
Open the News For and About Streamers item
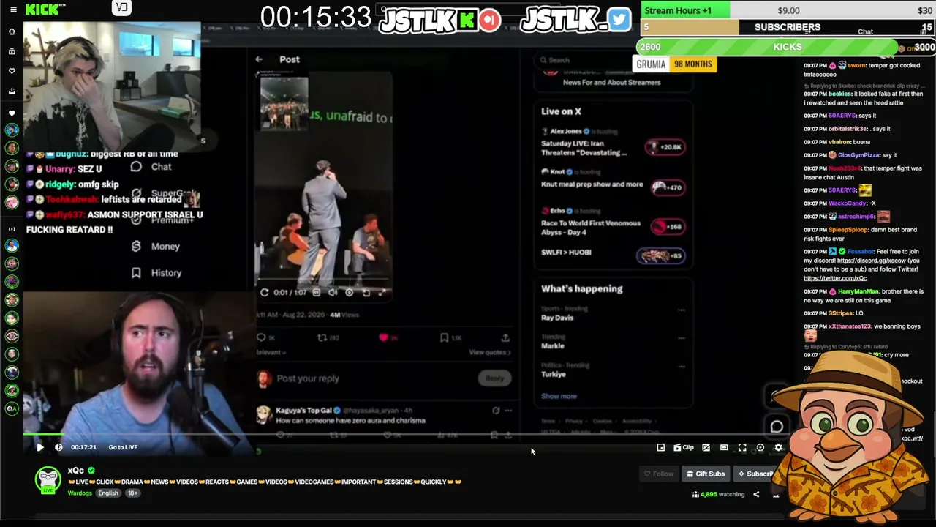[611, 83]
